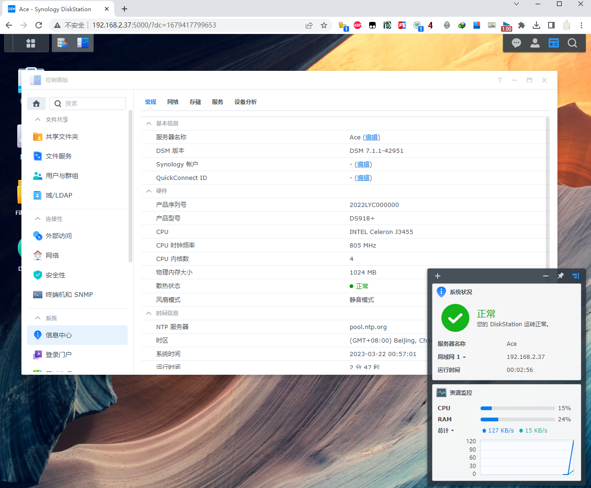This screenshot has width=591, height=488.
Task: Switch to General (常规) tab
Action: pos(151,102)
